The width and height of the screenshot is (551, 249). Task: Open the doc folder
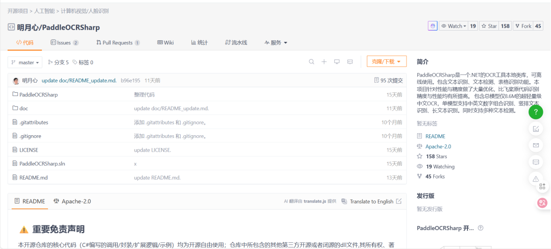click(x=23, y=109)
